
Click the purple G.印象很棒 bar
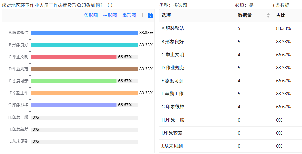pyautogui.click(x=74, y=105)
